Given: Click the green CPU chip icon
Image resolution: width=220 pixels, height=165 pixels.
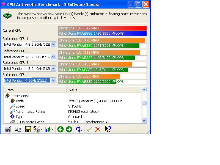Looking at the screenshot, I should click(8, 15).
